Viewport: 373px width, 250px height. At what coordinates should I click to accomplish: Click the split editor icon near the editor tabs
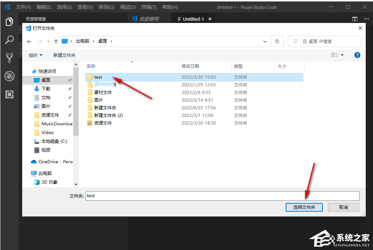click(x=354, y=18)
